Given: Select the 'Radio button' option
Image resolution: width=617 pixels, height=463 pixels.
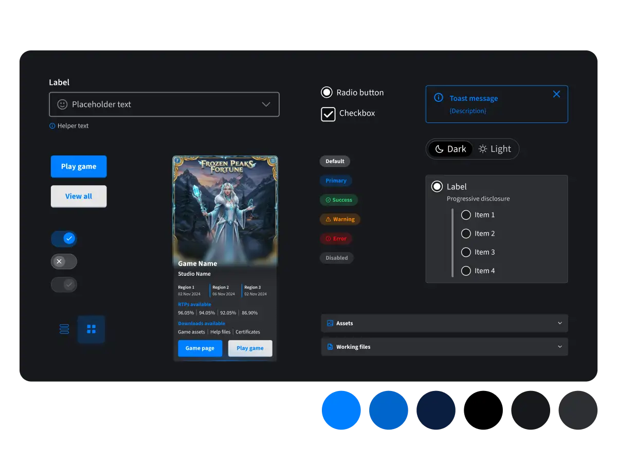Looking at the screenshot, I should coord(326,93).
